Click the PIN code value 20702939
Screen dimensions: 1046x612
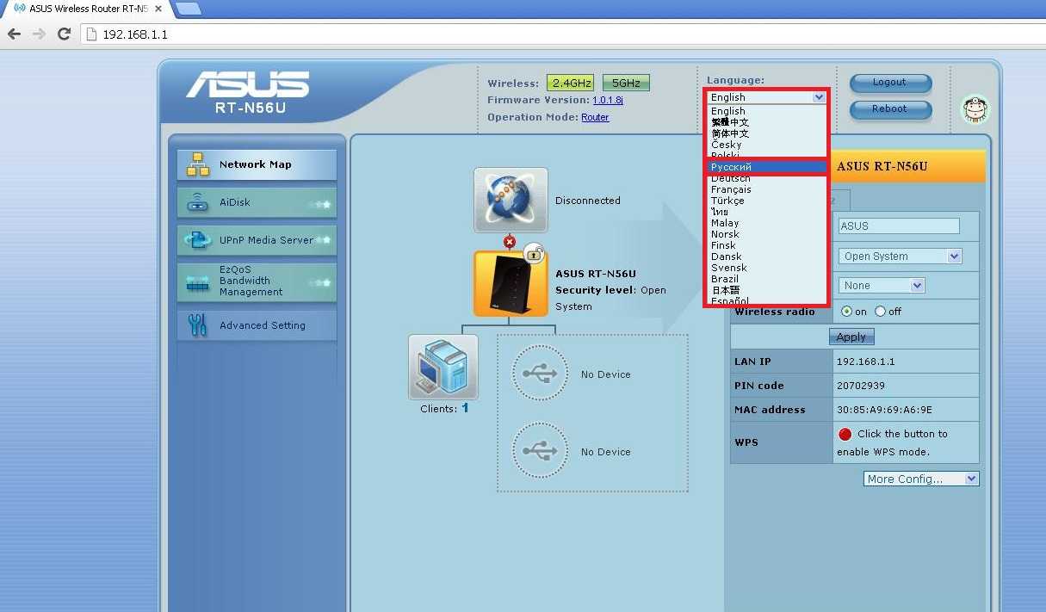click(x=861, y=386)
